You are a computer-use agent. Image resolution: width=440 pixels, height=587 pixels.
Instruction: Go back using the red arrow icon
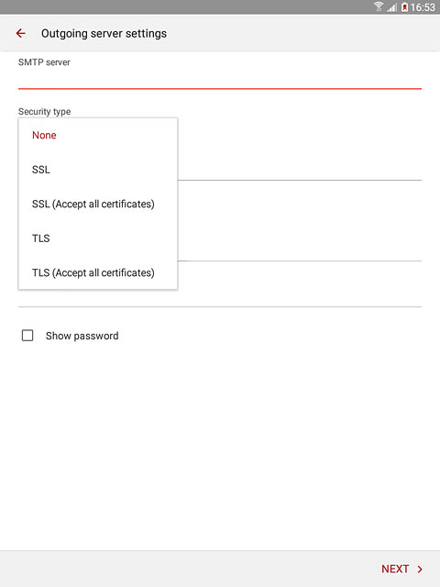[x=21, y=33]
